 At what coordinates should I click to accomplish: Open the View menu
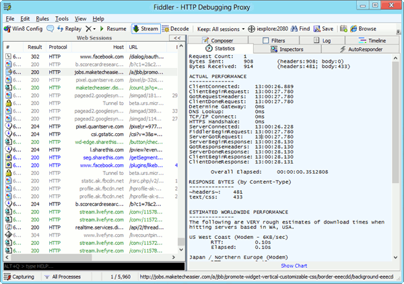80,19
